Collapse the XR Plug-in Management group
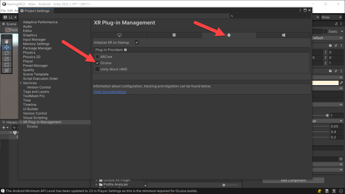345x194 pixels. pos(21,122)
